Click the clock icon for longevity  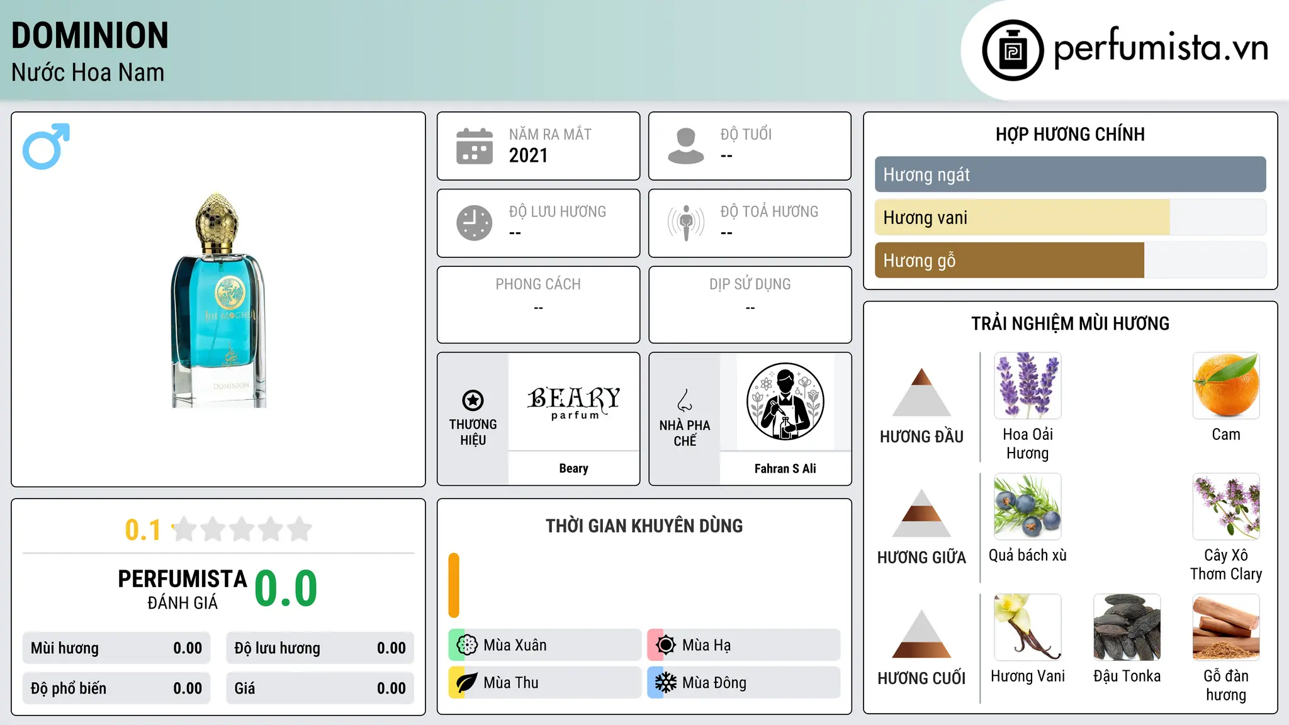tap(475, 223)
